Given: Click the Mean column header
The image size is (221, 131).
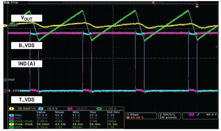Looking at the screenshot, I should point(59,112).
